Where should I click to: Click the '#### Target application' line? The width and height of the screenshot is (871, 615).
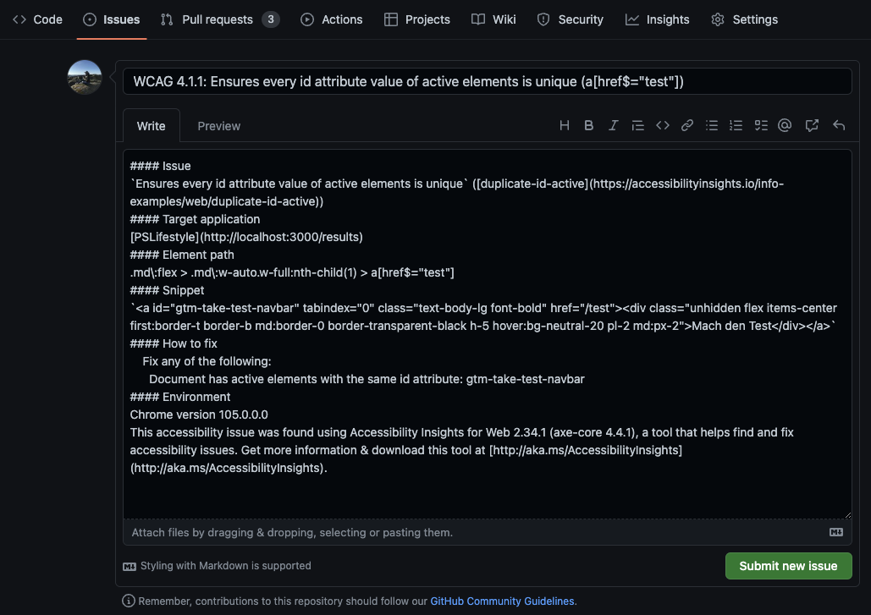tap(195, 219)
